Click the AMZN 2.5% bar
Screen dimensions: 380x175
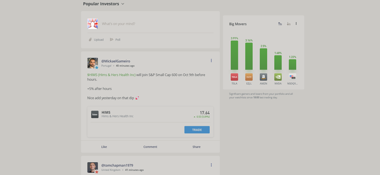pos(263,59)
